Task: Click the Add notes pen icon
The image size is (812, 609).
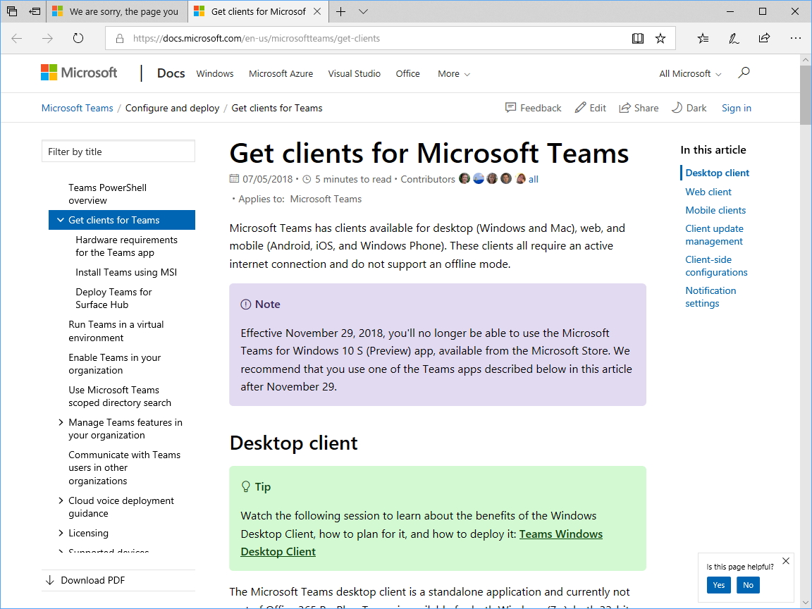Action: click(734, 39)
